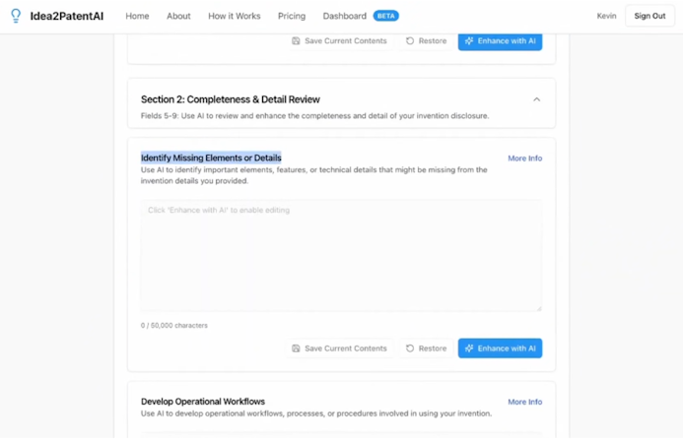
Task: Click the Idea2PatentAI brand name
Action: pyautogui.click(x=66, y=16)
